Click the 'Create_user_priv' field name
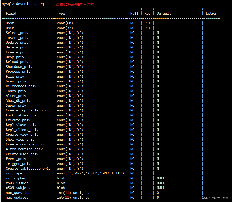232x202 pixels. [22, 154]
